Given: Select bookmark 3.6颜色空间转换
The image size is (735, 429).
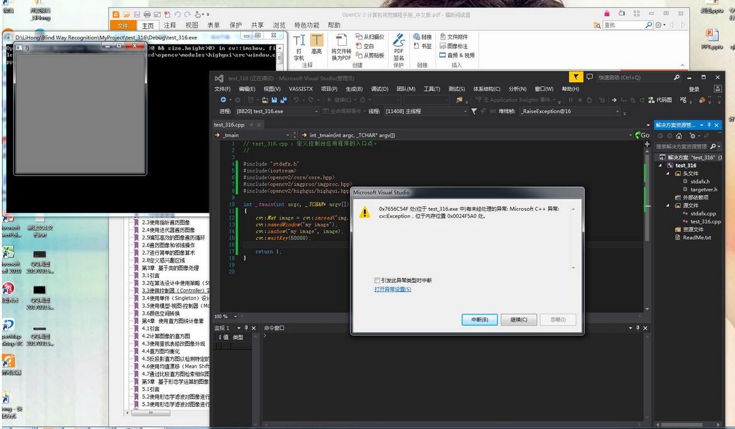Looking at the screenshot, I should (161, 314).
